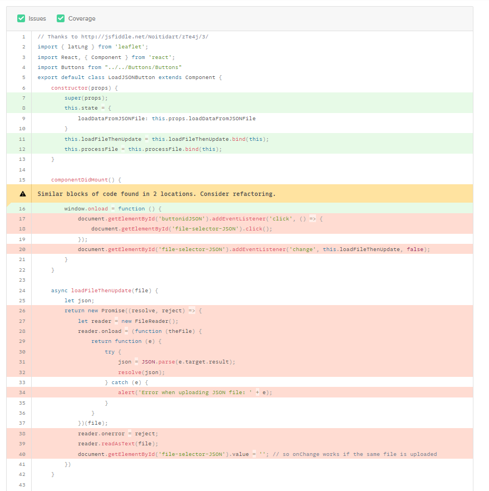Select line number 16
Screen dimensions: 489x491
pyautogui.click(x=22, y=209)
